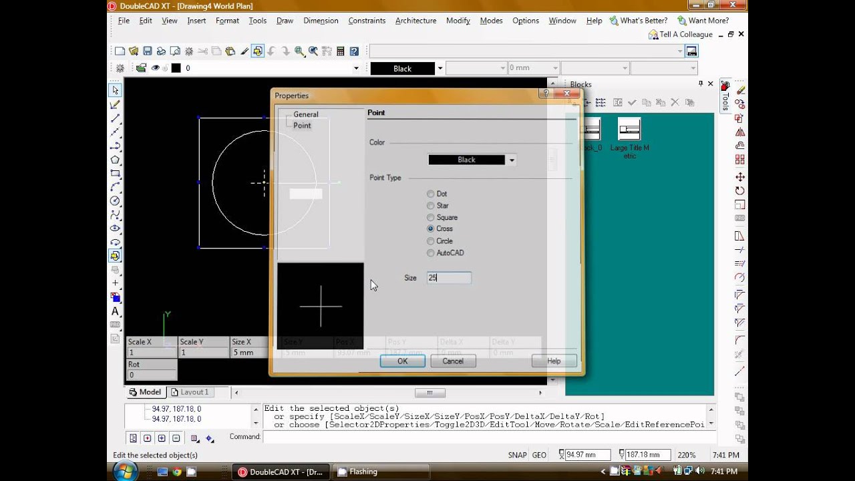Click the eraser icon in the right toolbar
This screenshot has height=481, width=855.
click(x=739, y=90)
